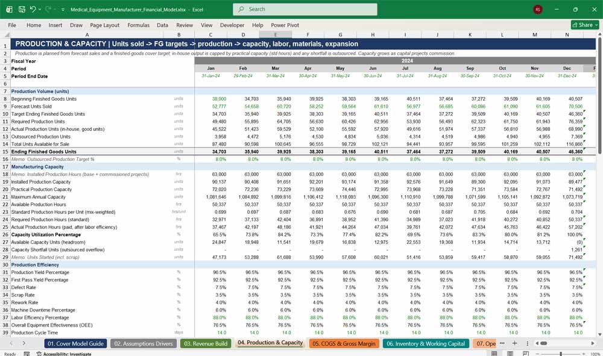
Task: Open the Formulas ribbon tab
Action: click(x=139, y=25)
